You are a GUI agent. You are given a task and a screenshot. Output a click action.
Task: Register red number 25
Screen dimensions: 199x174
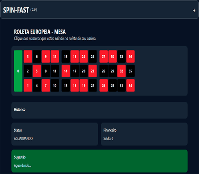click(103, 86)
